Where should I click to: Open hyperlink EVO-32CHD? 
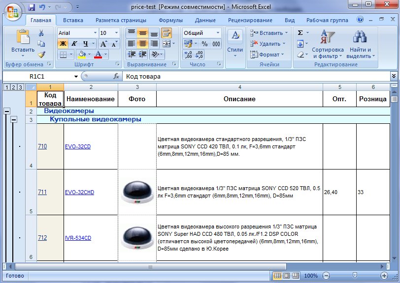point(80,192)
